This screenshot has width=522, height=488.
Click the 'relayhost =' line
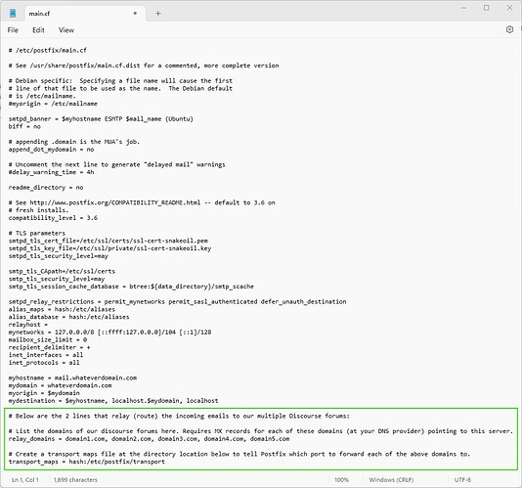pyautogui.click(x=28, y=325)
